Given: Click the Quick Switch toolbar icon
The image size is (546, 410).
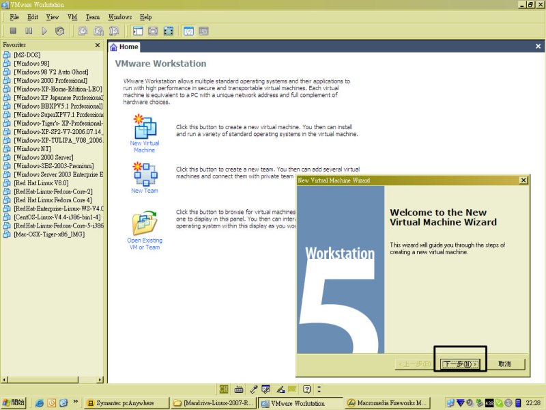Looking at the screenshot, I should (153, 31).
